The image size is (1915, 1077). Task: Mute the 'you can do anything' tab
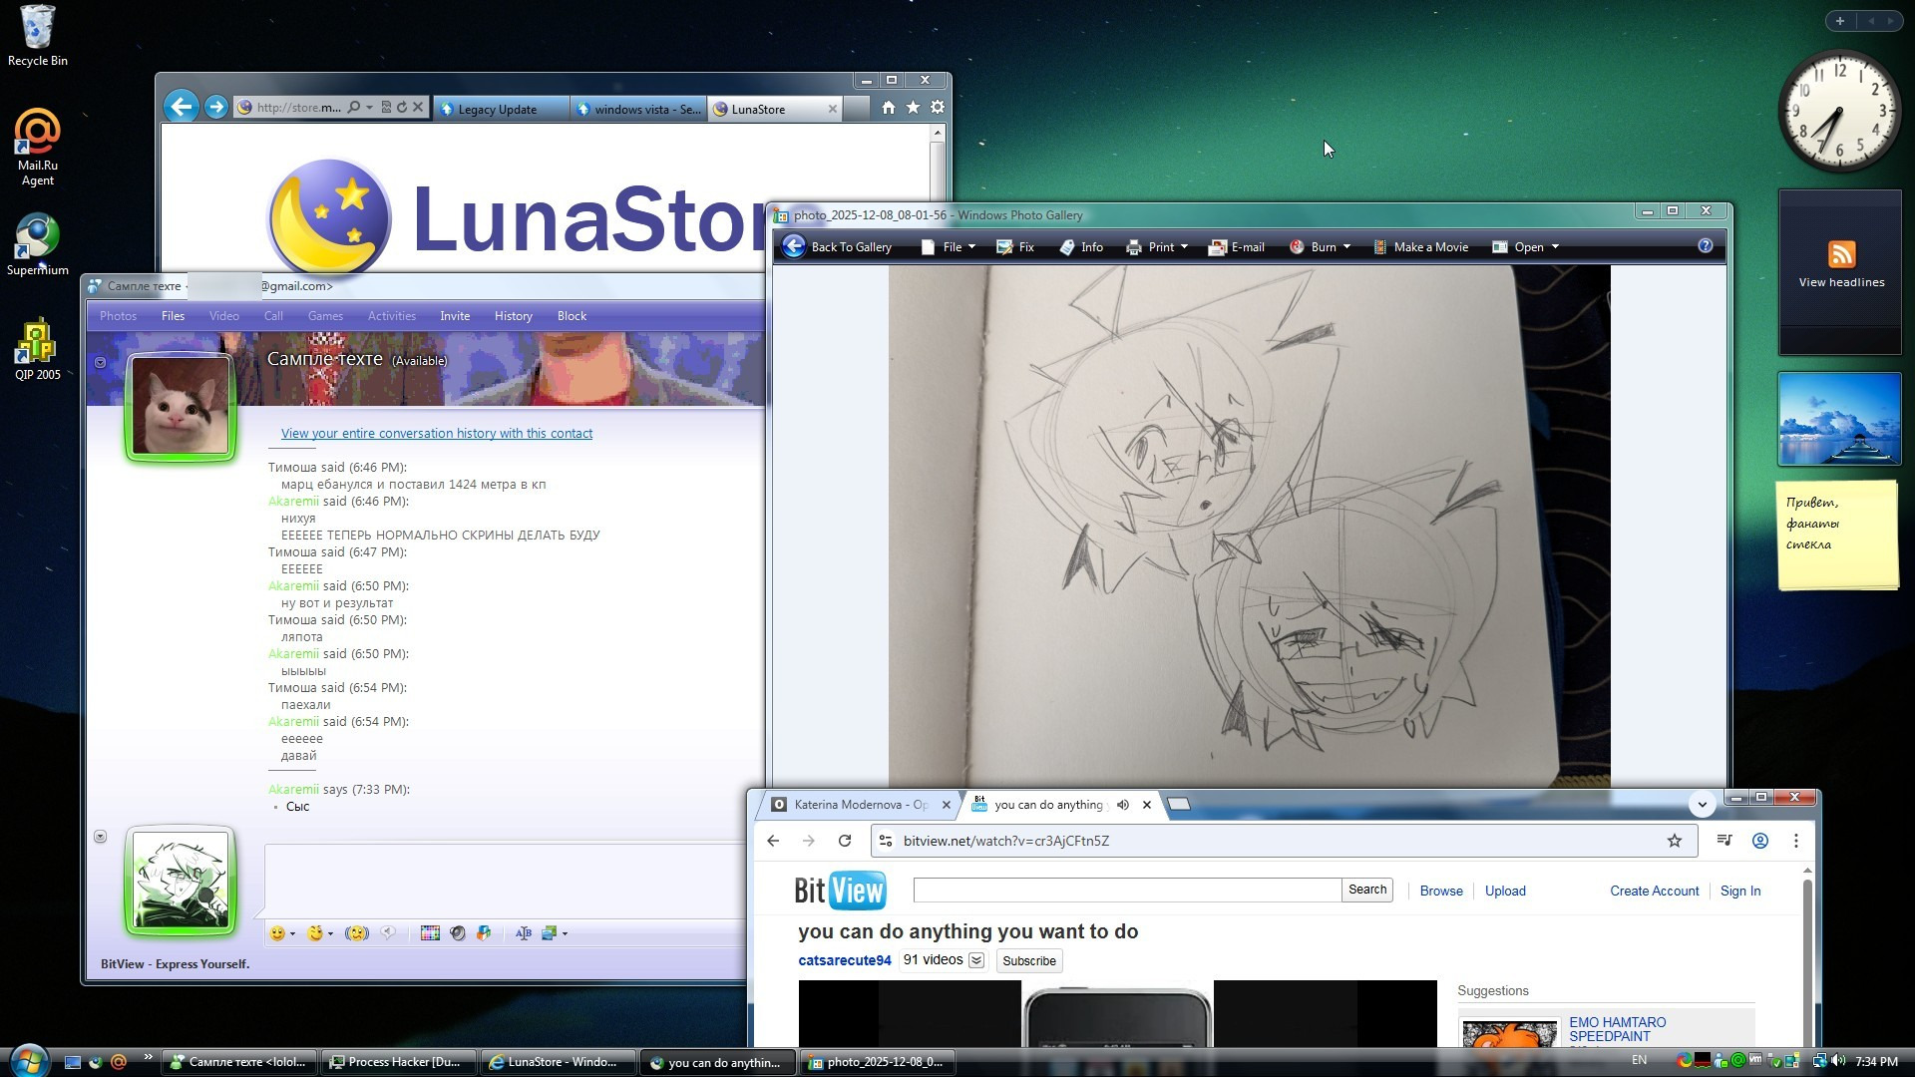tap(1123, 805)
